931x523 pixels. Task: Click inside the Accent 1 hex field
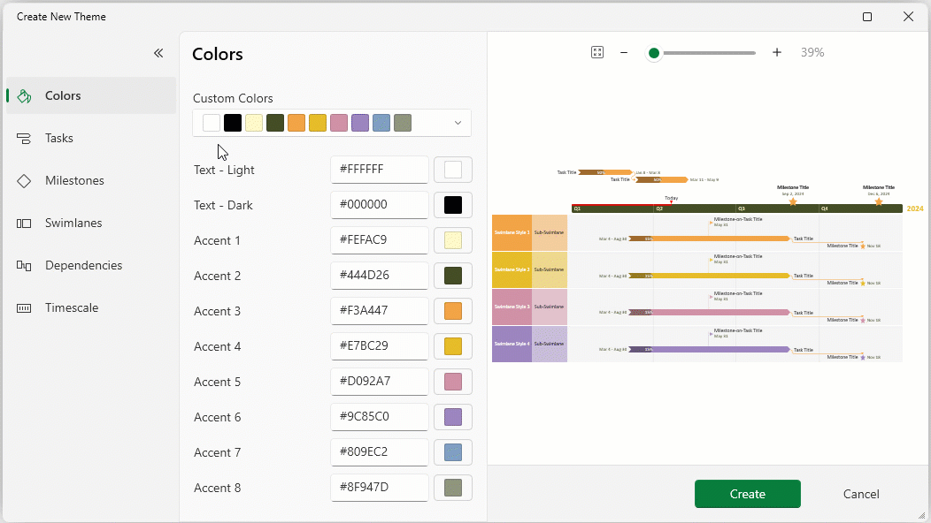pos(379,239)
